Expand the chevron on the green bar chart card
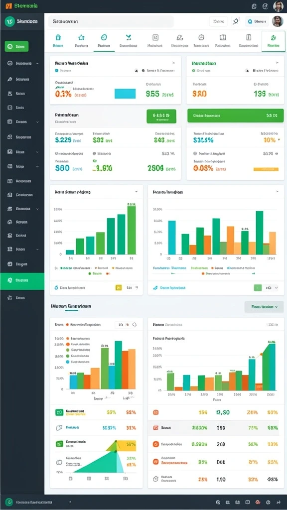 point(137,192)
